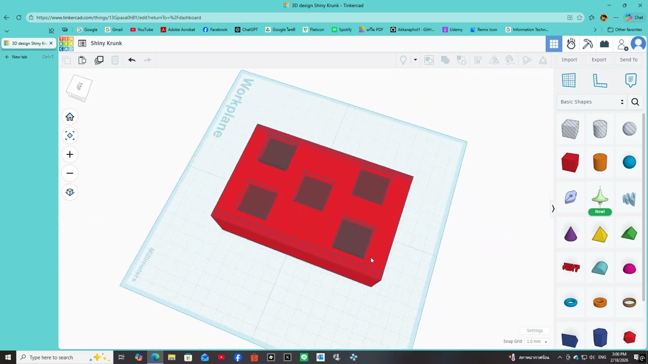Viewport: 648px width, 364px height.
Task: Open the Other favorites folder
Action: coord(625,30)
